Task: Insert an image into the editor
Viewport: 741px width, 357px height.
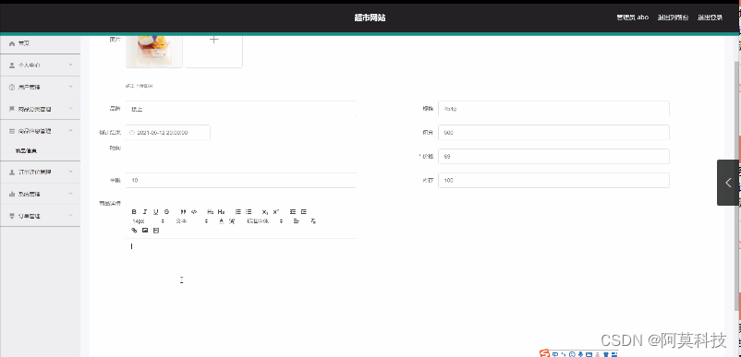Action: click(x=145, y=230)
